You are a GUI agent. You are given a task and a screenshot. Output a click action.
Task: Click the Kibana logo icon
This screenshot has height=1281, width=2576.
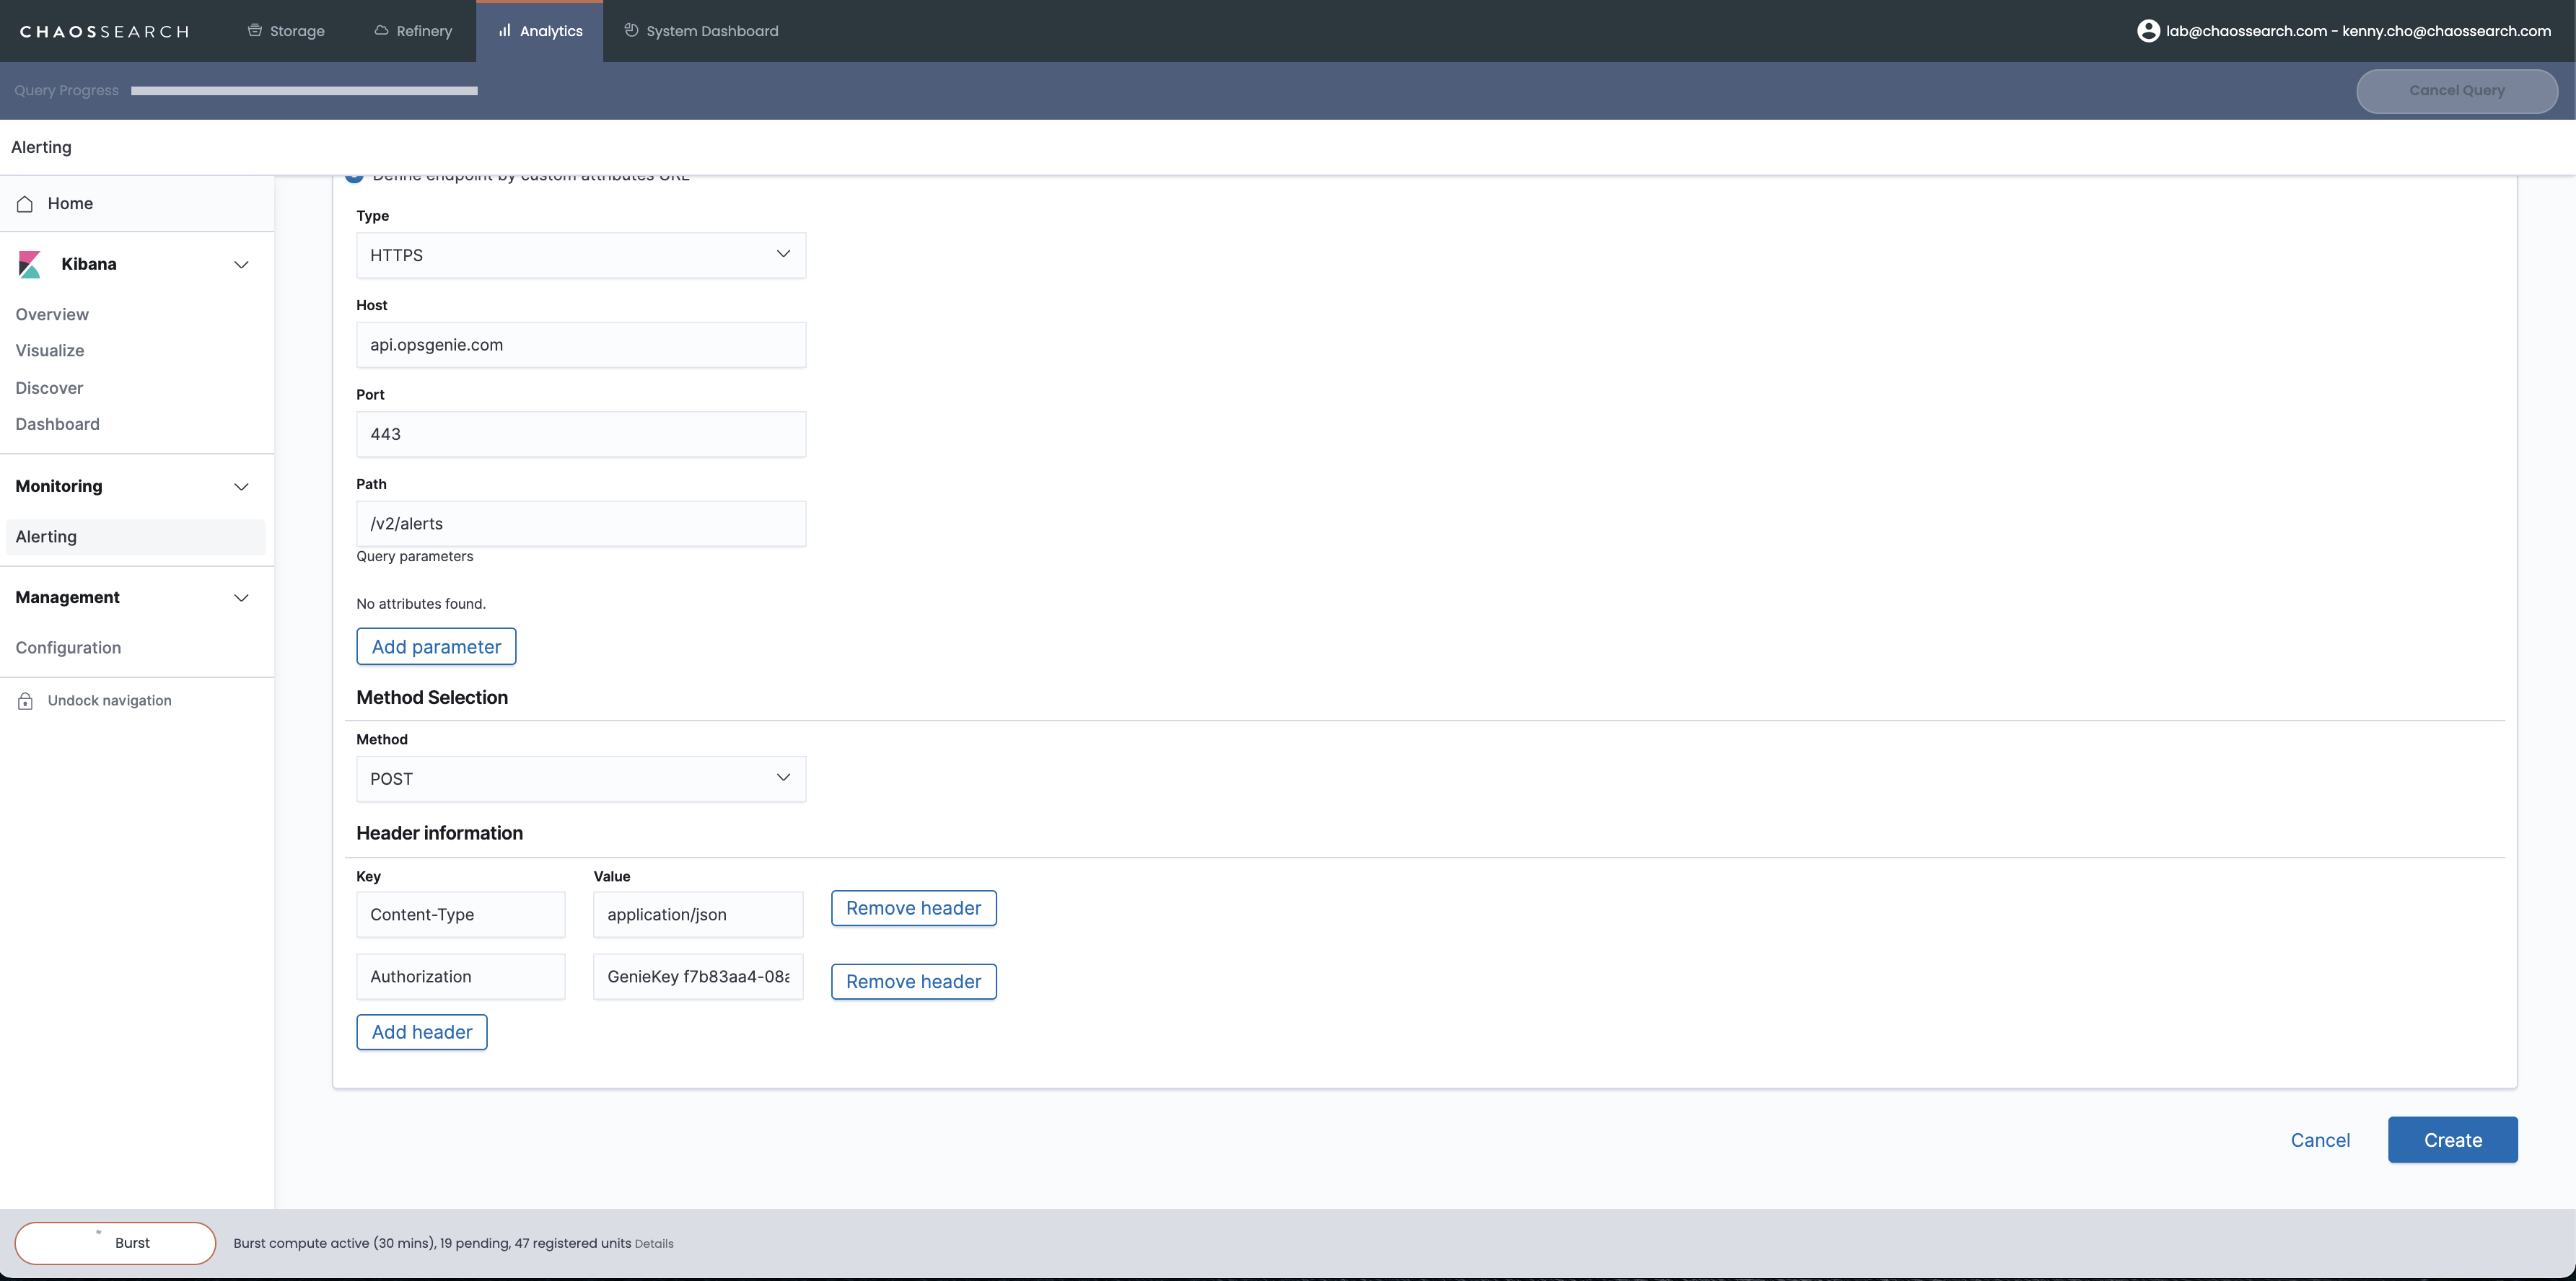pyautogui.click(x=30, y=265)
